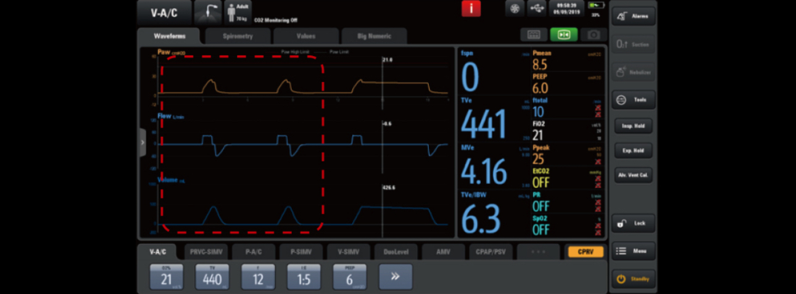The image size is (796, 294).
Task: Open the breathing circuit tube icon
Action: click(208, 12)
